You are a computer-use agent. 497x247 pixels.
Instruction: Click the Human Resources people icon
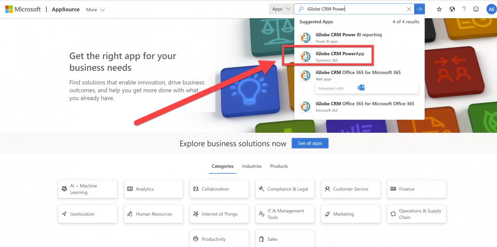point(130,214)
